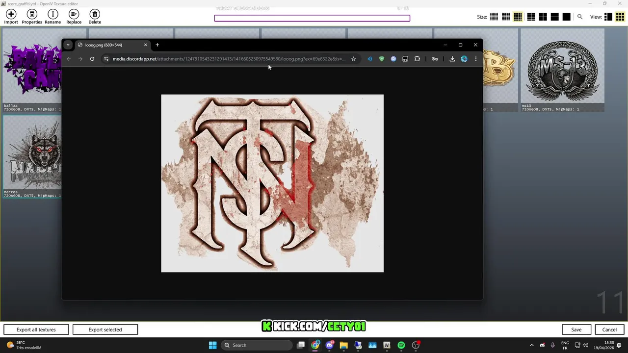
Task: Go forward in the browser
Action: 80,59
